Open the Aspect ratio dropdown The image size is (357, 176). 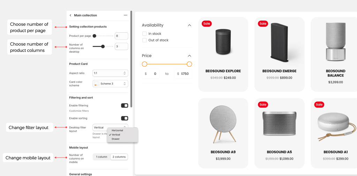click(110, 73)
